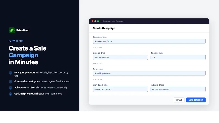Close the New Campaign window with red button
219x123 pixels.
tap(93, 21)
